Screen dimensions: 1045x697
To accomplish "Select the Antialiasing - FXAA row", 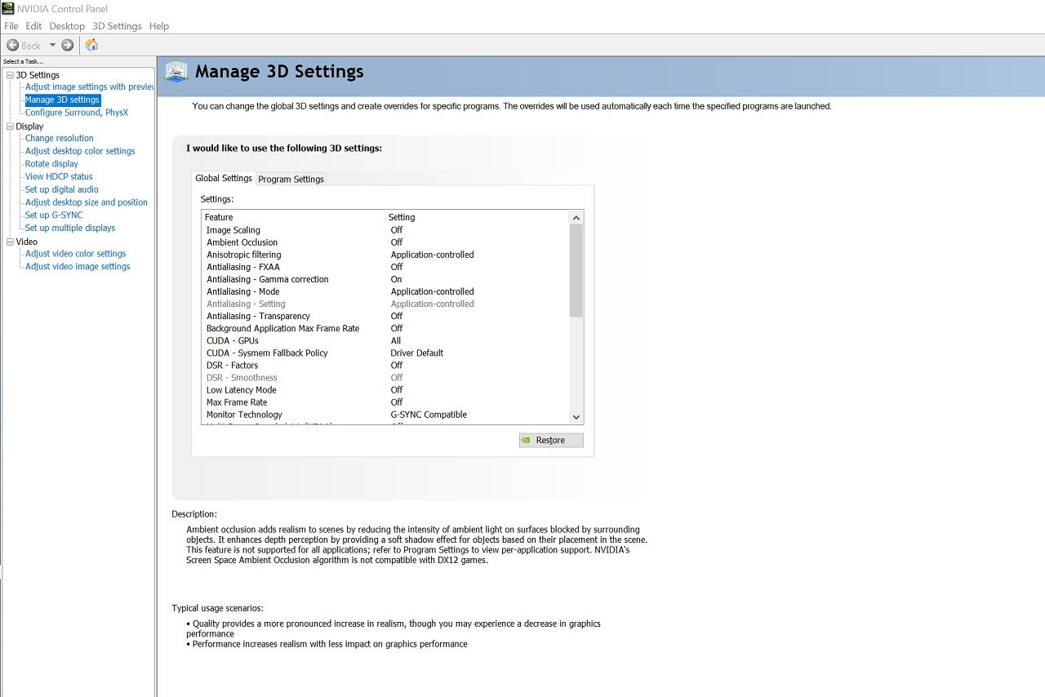I will click(385, 267).
